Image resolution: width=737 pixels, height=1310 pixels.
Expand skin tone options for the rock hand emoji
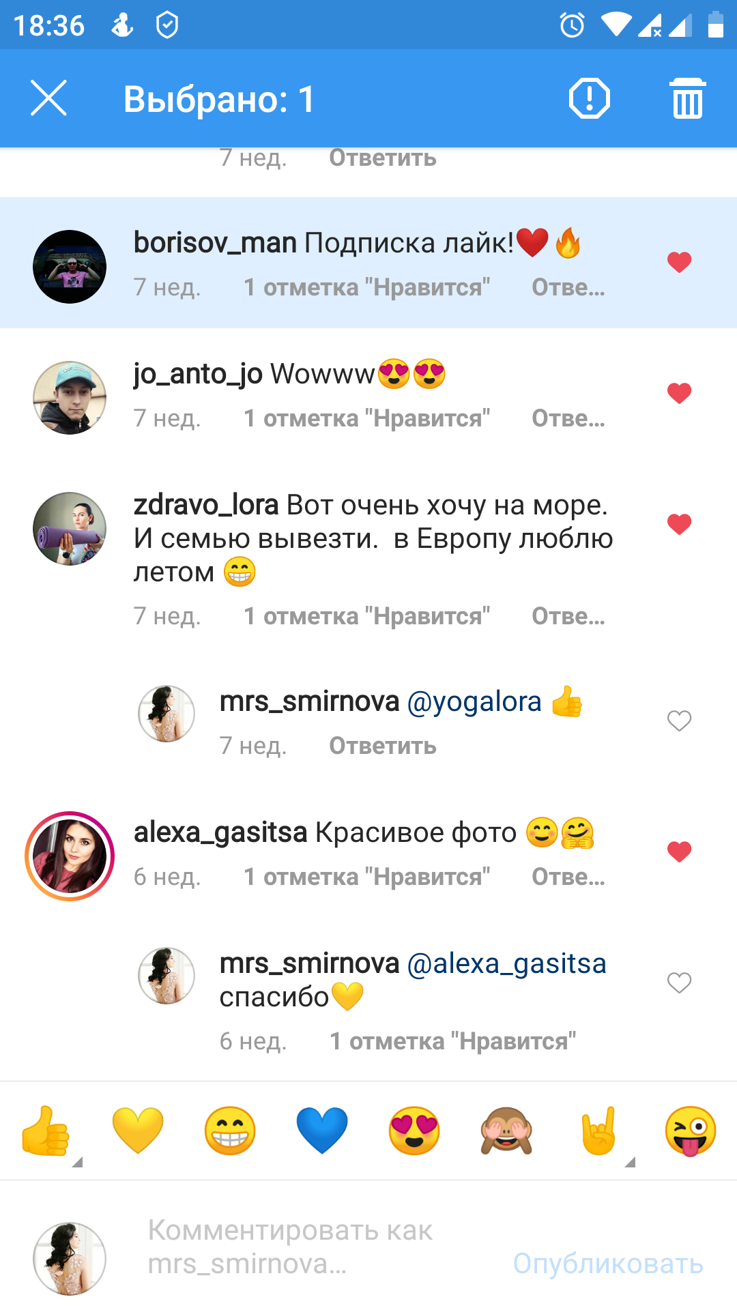(630, 1161)
